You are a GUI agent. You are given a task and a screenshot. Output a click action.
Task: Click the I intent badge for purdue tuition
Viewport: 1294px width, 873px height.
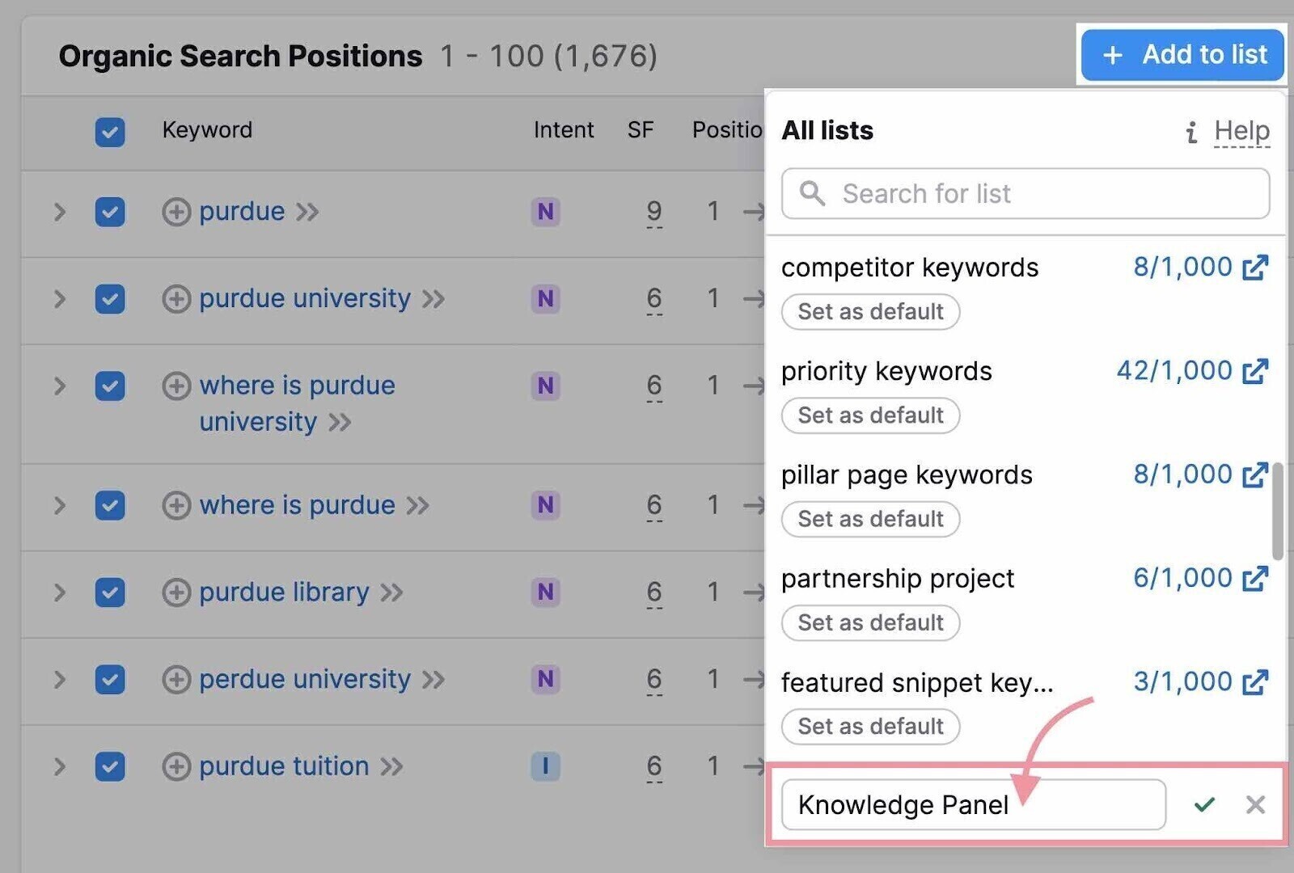[x=545, y=766]
